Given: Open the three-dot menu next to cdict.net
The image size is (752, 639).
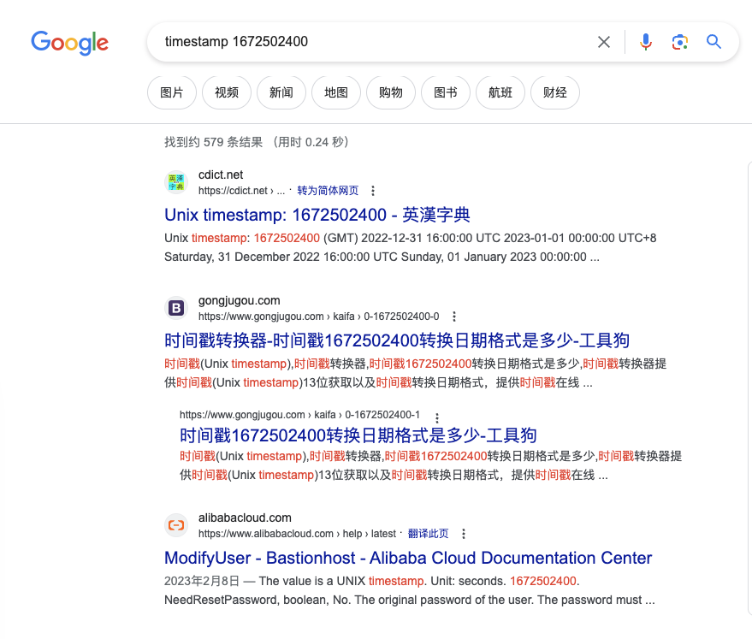Looking at the screenshot, I should 373,191.
